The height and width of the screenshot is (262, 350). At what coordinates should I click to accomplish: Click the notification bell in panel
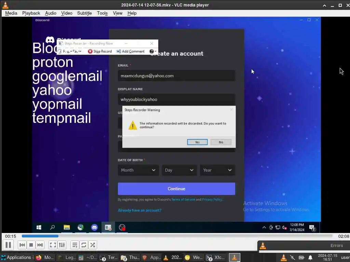[310, 258]
